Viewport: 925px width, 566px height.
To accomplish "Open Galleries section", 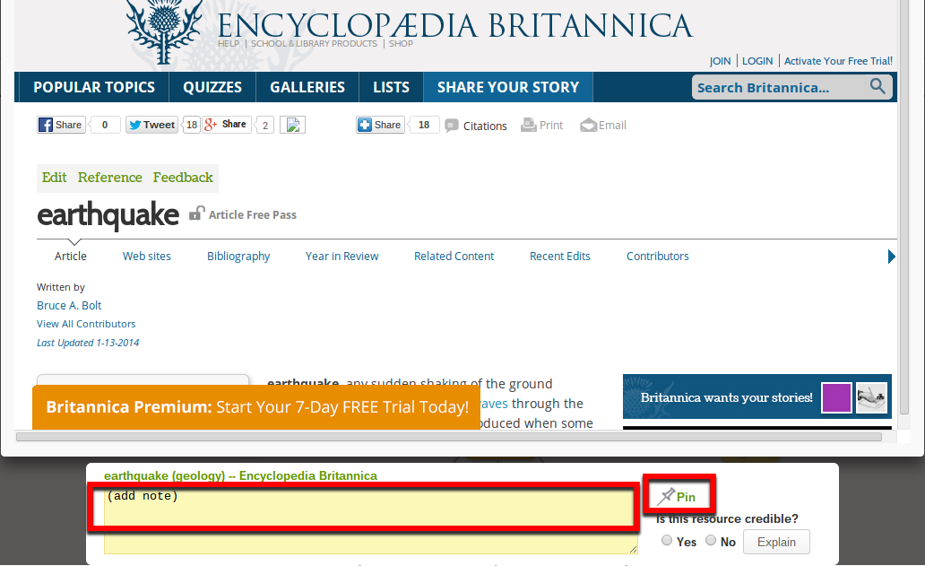I will 307,87.
